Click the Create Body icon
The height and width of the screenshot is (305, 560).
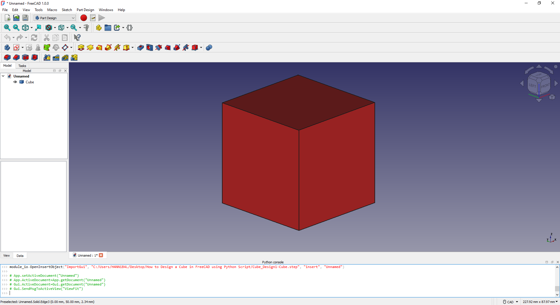(7, 47)
